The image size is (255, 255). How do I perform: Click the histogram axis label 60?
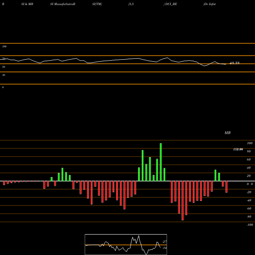click(x=249, y=160)
